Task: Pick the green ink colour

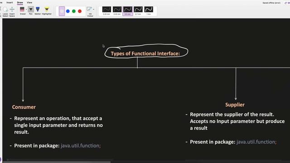Action: [74, 11]
